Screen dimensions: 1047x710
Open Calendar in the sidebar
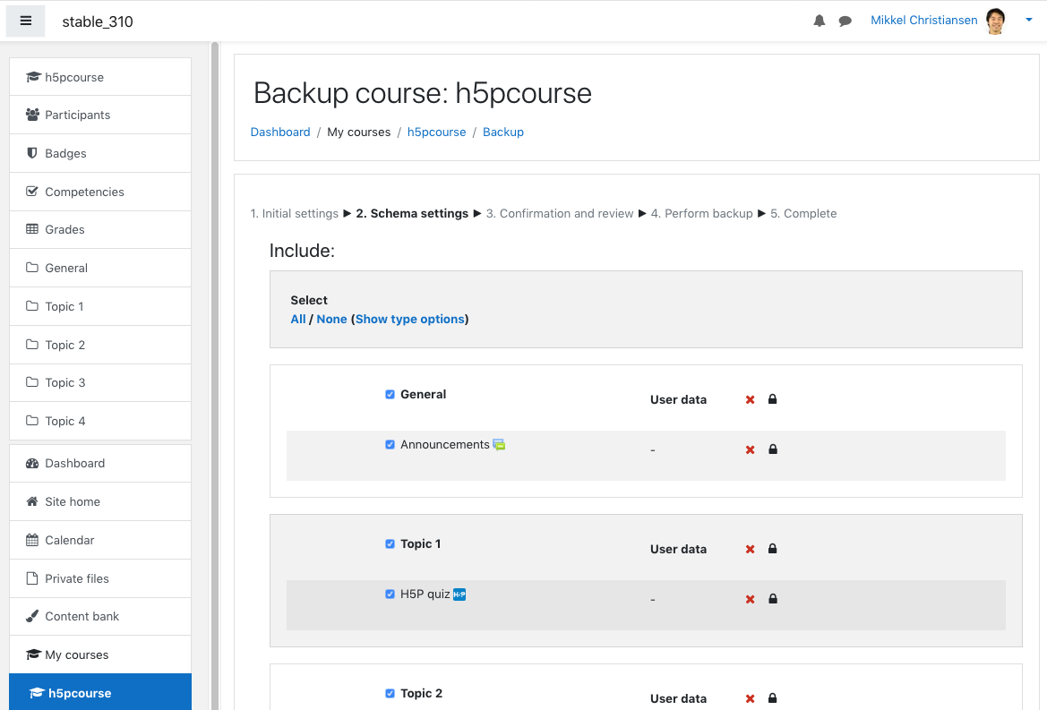click(x=100, y=540)
